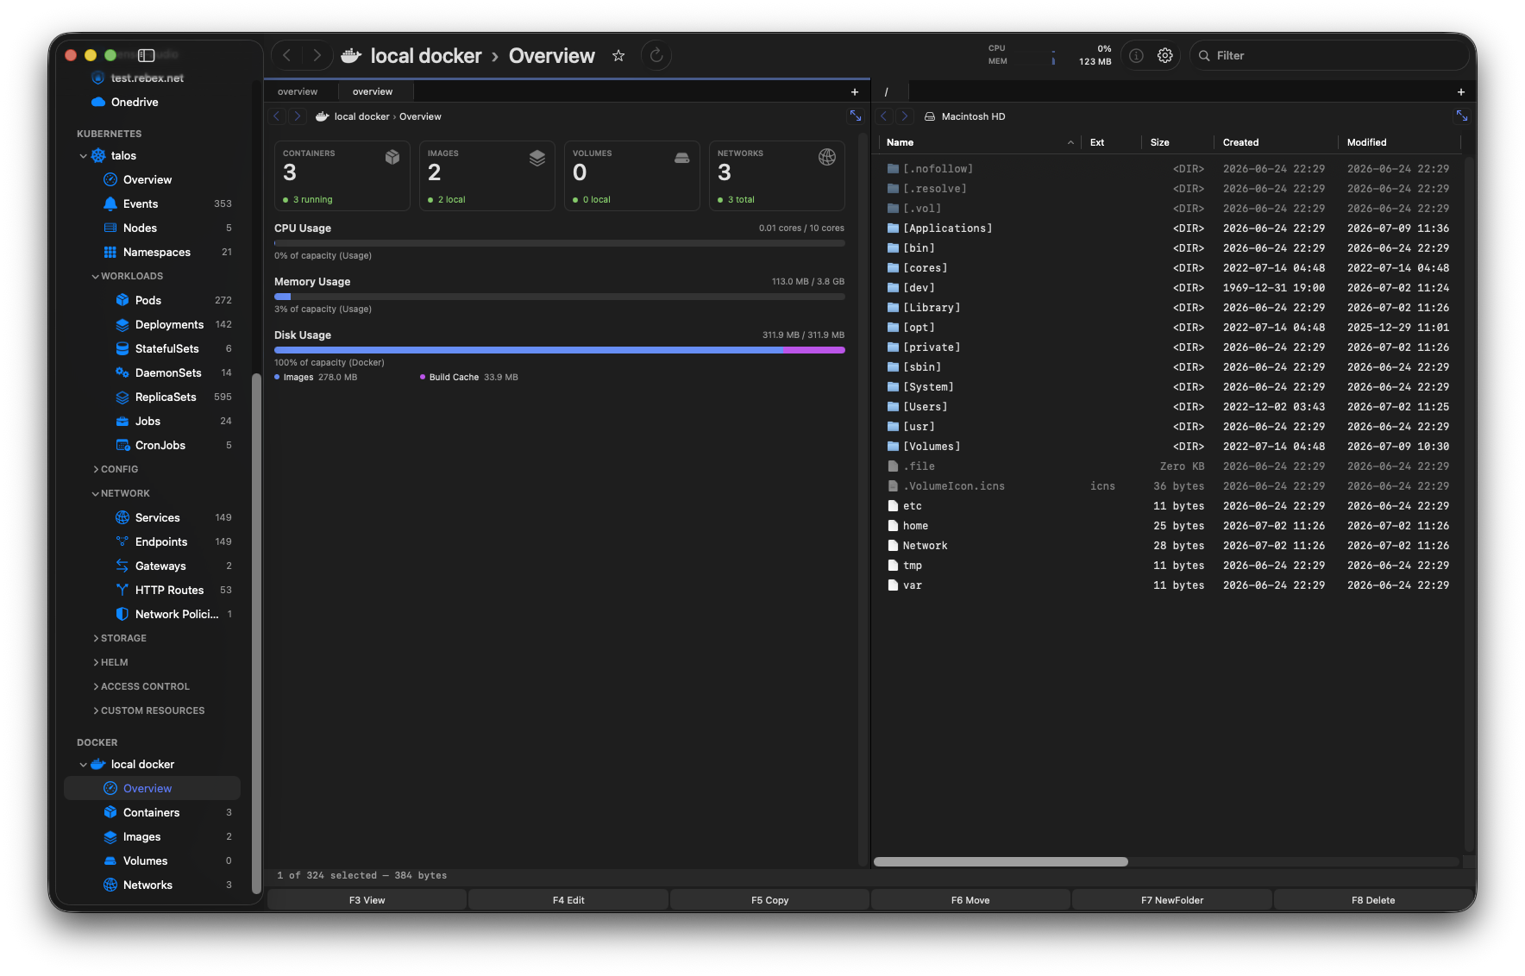Image resolution: width=1525 pixels, height=976 pixels.
Task: Expand the Macintosh HD pane to full size
Action: tap(1462, 116)
